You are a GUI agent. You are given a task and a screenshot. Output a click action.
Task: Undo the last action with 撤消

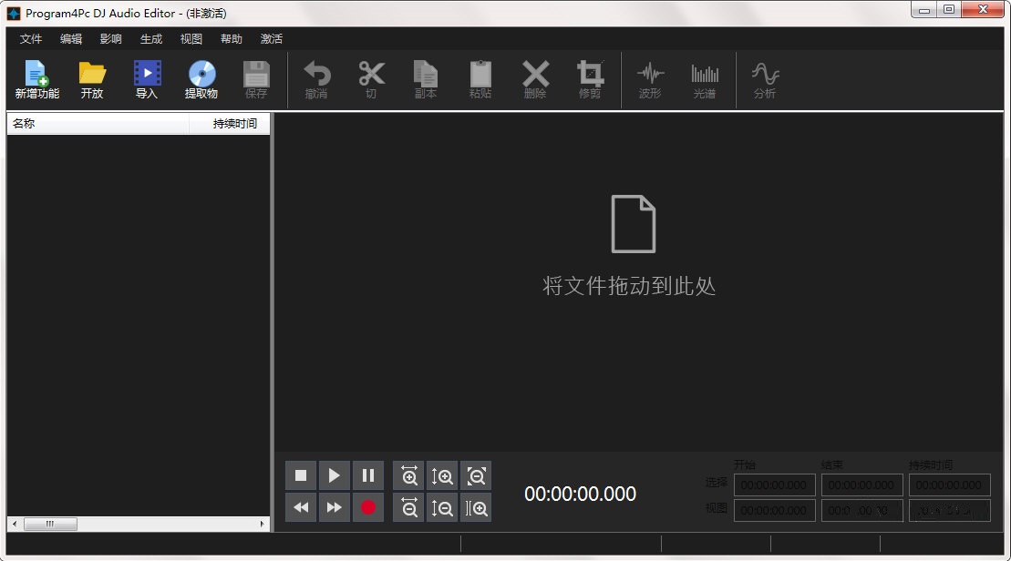(x=316, y=79)
